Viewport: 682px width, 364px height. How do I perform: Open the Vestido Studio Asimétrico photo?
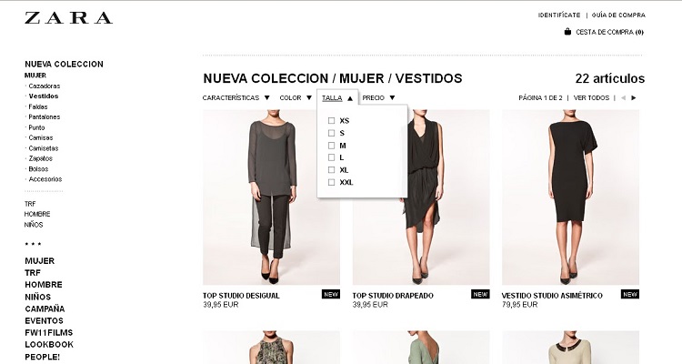571,197
